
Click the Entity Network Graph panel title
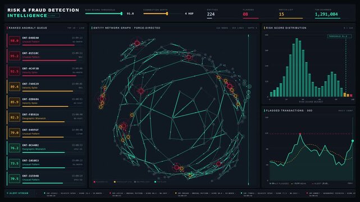click(x=127, y=28)
